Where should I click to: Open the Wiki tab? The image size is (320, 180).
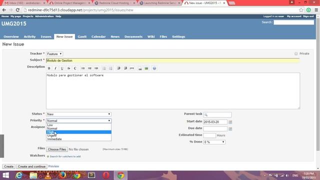click(151, 36)
